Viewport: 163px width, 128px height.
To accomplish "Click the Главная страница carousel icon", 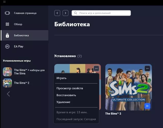I will pyautogui.click(x=7, y=13).
